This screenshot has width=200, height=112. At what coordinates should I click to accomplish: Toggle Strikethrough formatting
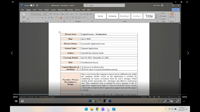click(42, 17)
